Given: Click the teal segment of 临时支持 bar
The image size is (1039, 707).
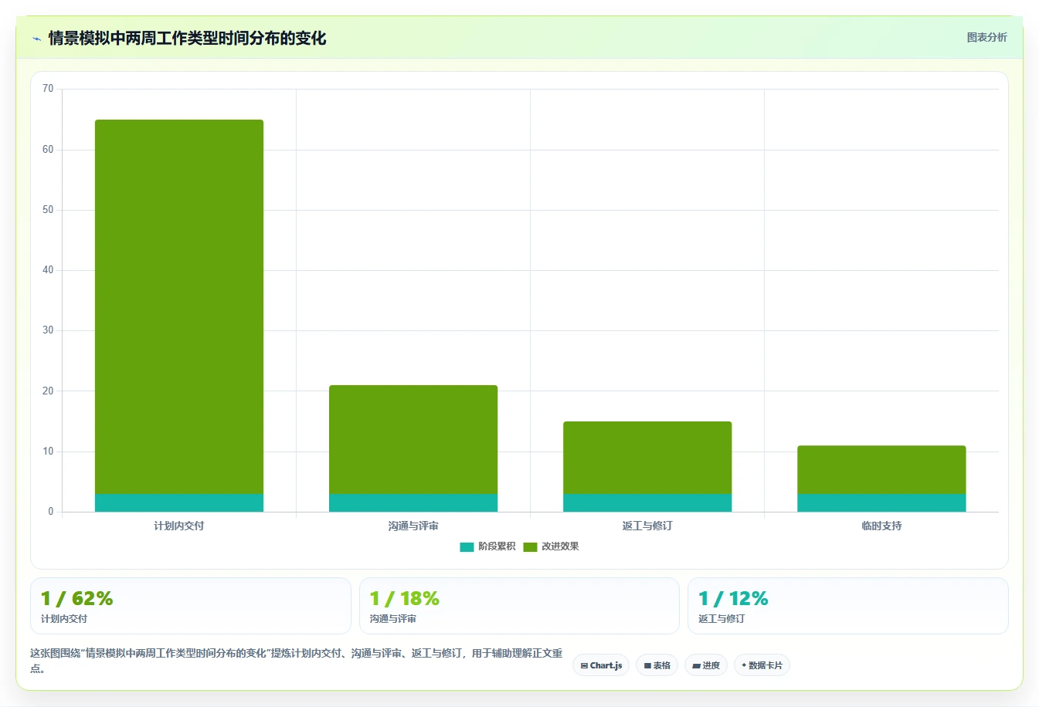Looking at the screenshot, I should [x=881, y=502].
